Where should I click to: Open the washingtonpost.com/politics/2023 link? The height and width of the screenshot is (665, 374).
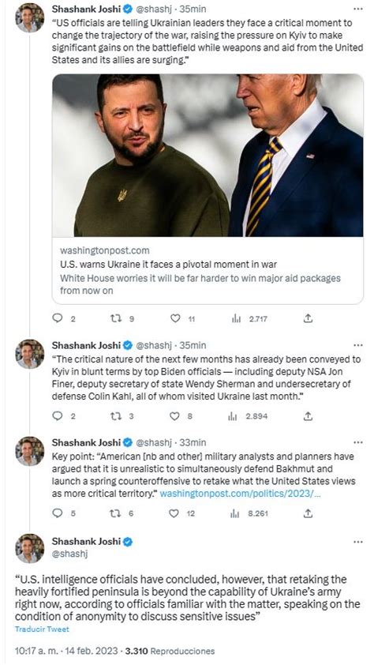(x=240, y=494)
